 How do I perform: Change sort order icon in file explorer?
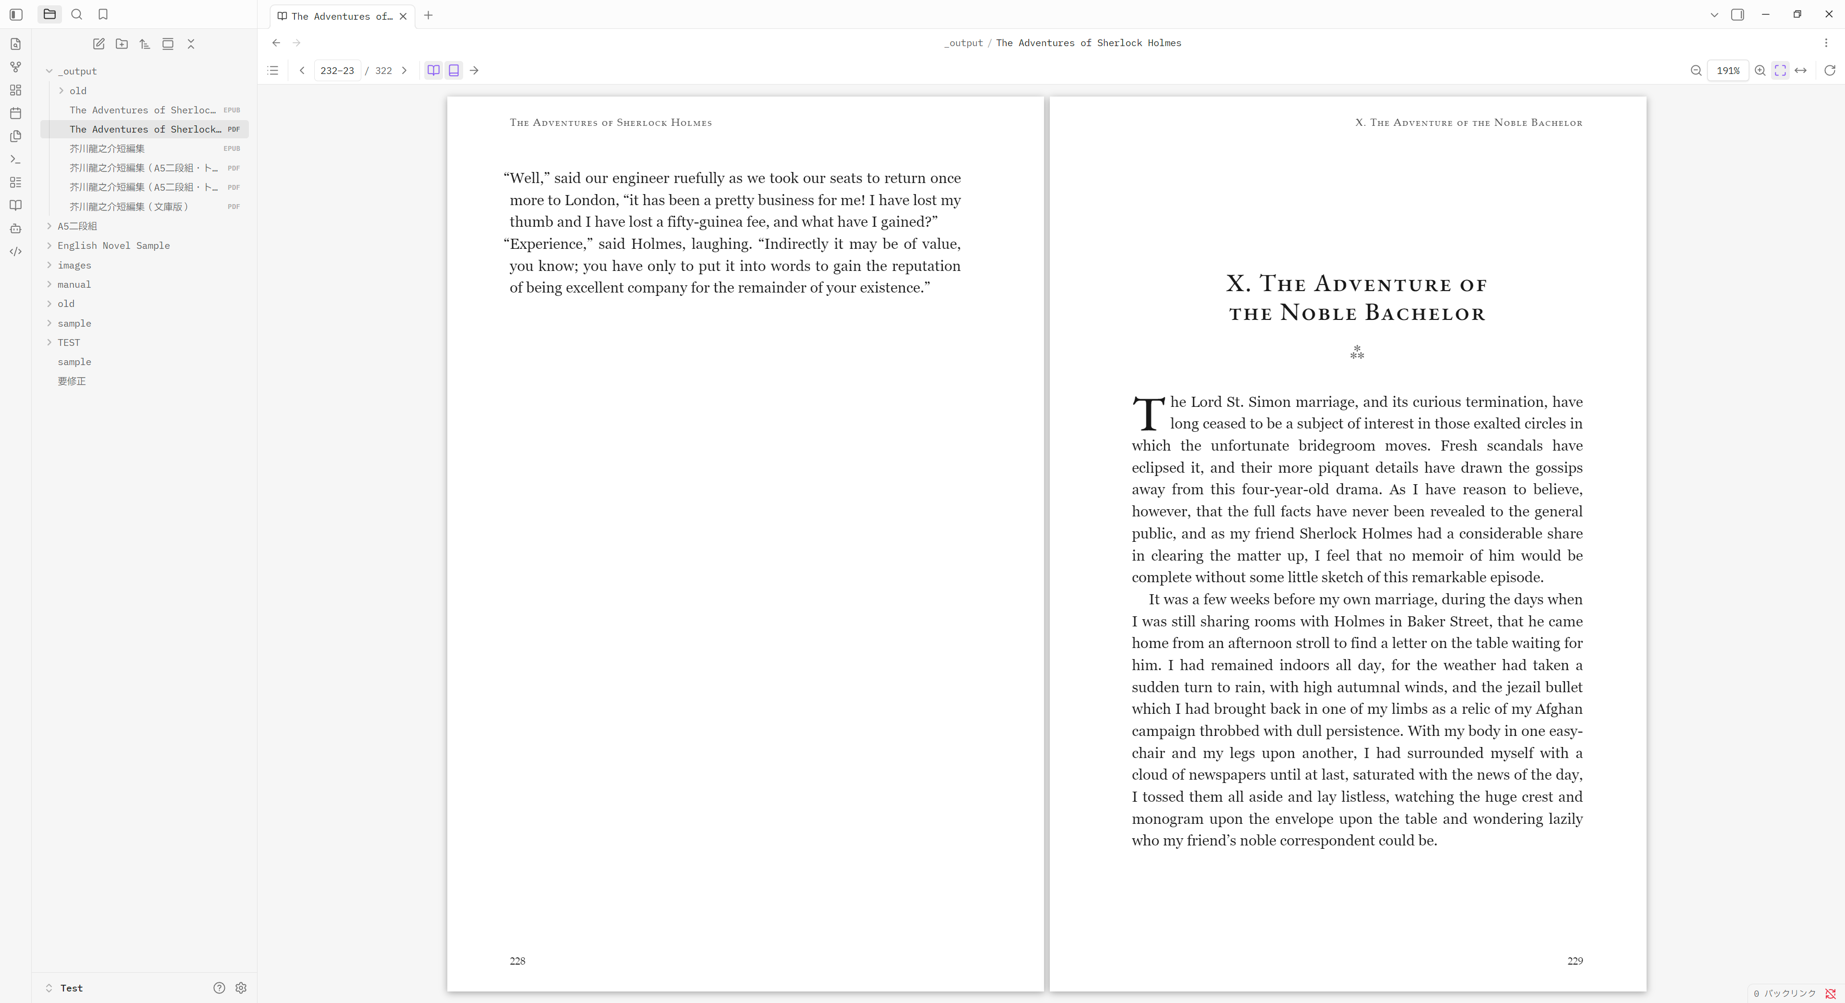coord(145,44)
